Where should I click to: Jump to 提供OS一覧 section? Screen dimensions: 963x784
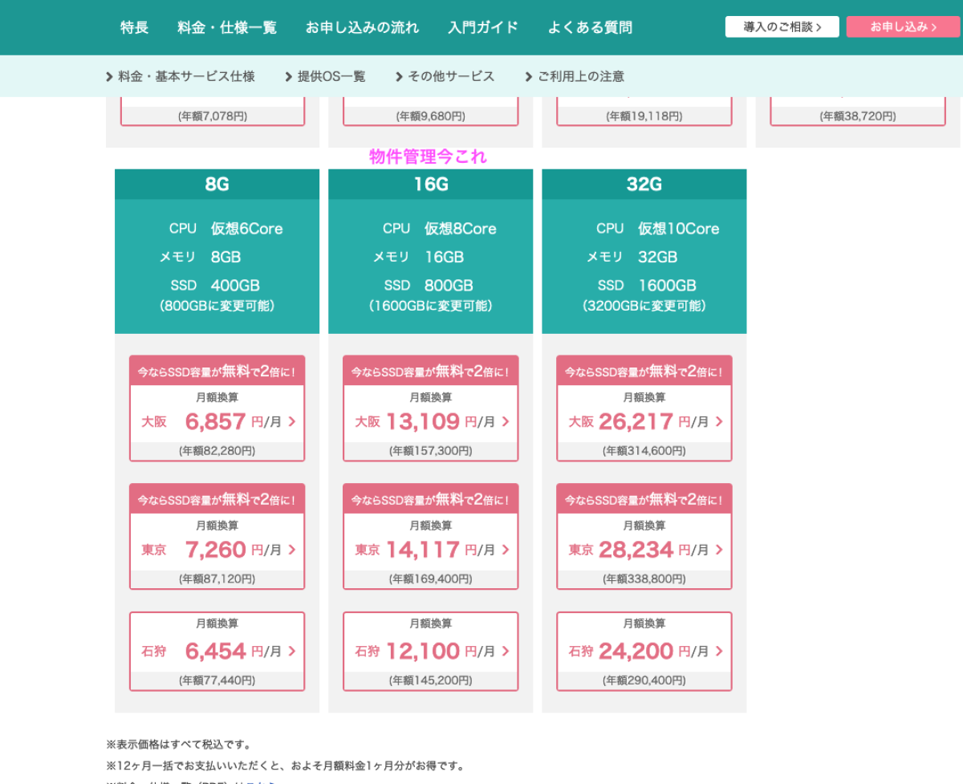pos(325,77)
